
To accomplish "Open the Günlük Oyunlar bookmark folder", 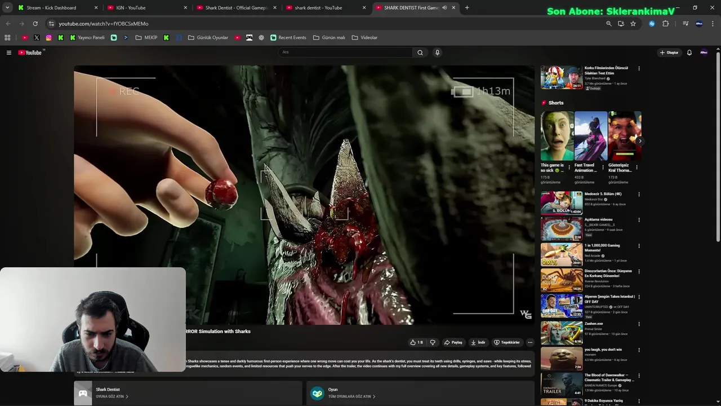I will (x=208, y=38).
